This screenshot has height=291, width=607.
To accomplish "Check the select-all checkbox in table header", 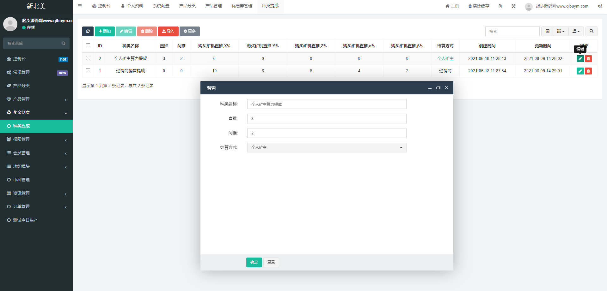I will [x=88, y=45].
